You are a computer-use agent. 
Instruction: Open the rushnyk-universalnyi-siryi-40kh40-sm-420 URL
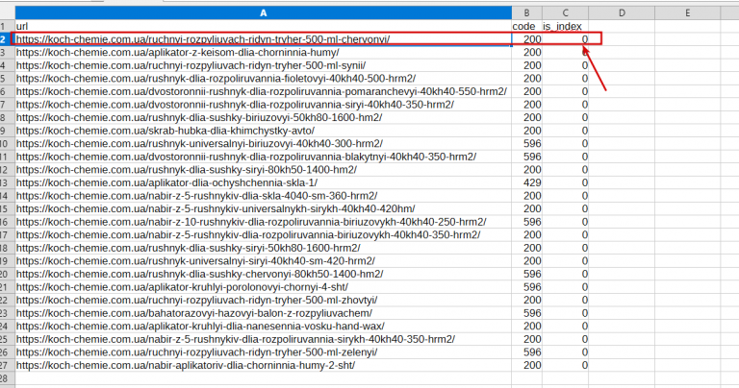click(195, 260)
